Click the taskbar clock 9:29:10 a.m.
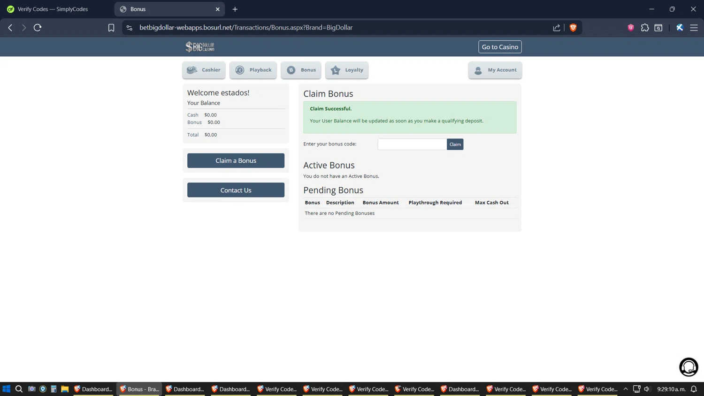 pos(671,389)
